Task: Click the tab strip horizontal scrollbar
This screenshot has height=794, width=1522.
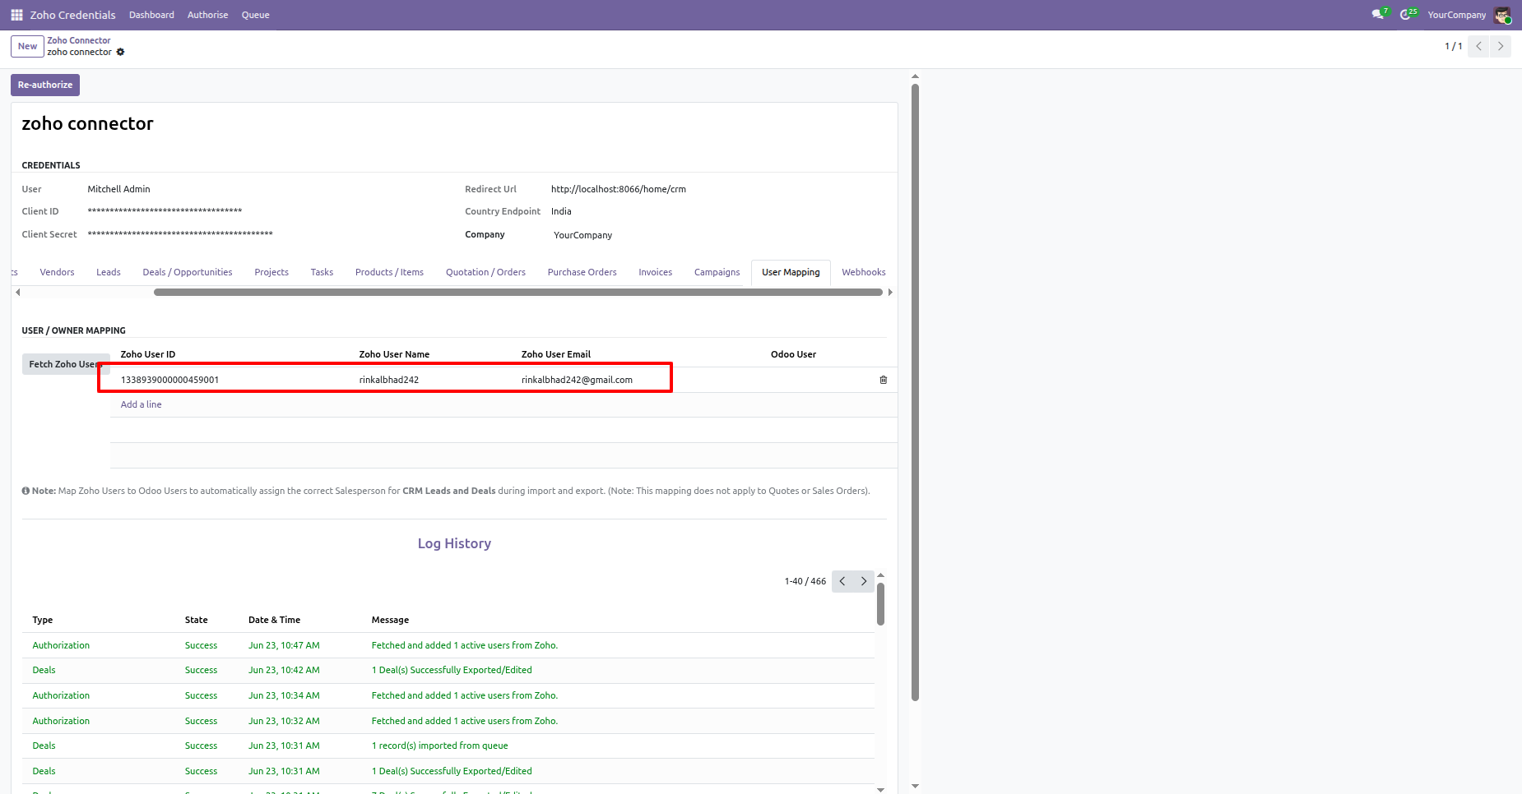Action: [x=518, y=292]
